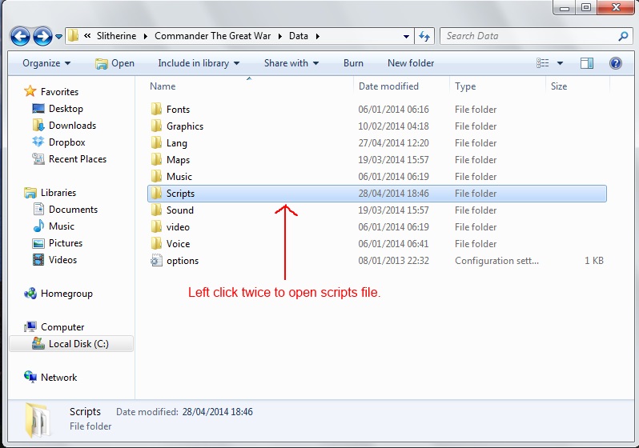639x448 pixels.
Task: Open Music library in the sidebar
Action: click(61, 226)
